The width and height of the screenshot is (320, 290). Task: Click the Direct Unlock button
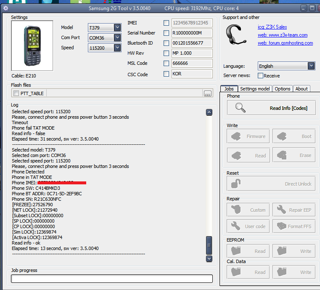(x=271, y=184)
